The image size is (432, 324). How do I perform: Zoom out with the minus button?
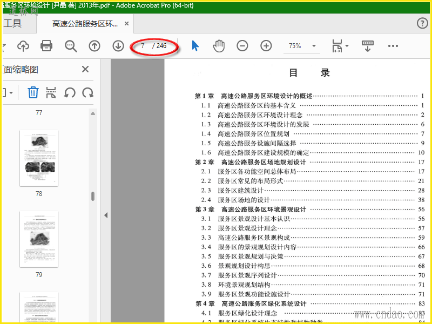click(242, 46)
